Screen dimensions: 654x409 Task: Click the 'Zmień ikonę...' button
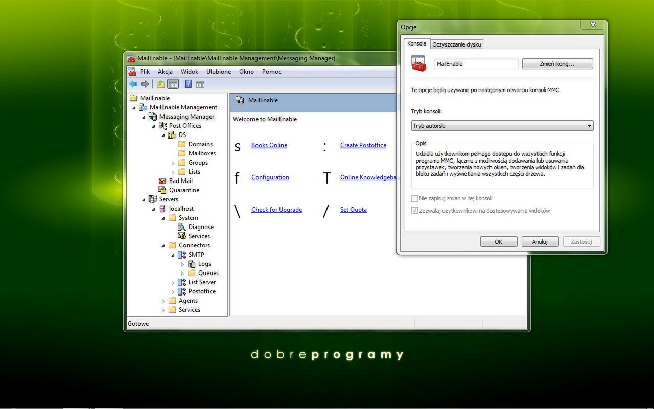point(557,64)
